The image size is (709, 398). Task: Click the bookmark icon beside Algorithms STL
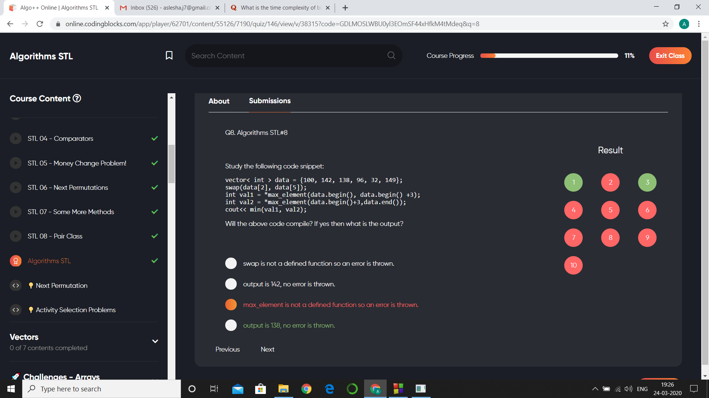[x=169, y=55]
